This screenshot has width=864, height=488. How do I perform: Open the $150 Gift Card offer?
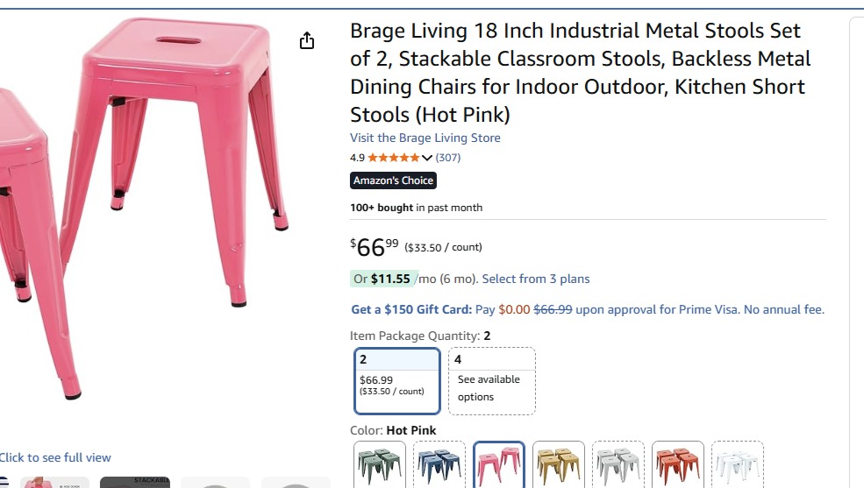[411, 309]
